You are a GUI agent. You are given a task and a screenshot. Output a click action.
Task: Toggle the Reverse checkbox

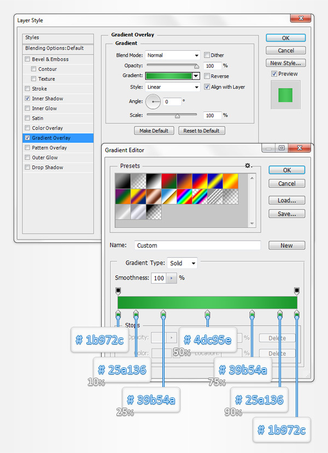[207, 76]
